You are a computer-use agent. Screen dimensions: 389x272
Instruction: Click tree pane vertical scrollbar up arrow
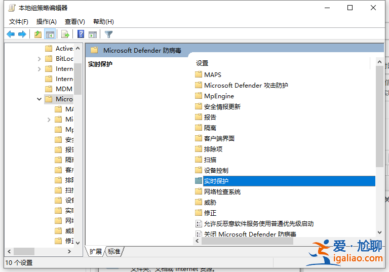pos(77,48)
